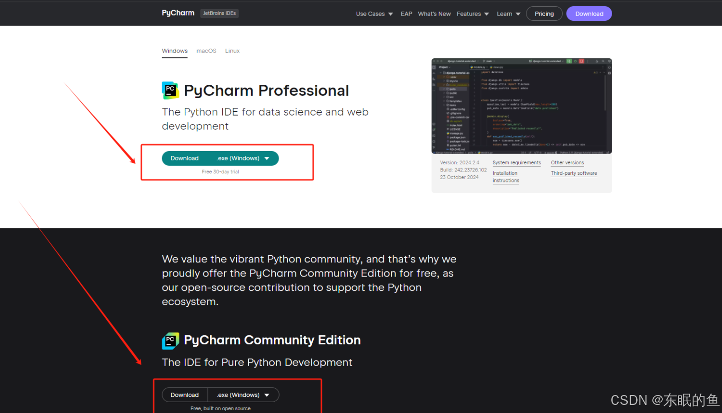Screen dimensions: 722x413
Task: Click 'Build: 242.23726.102' text
Action: pyautogui.click(x=463, y=170)
